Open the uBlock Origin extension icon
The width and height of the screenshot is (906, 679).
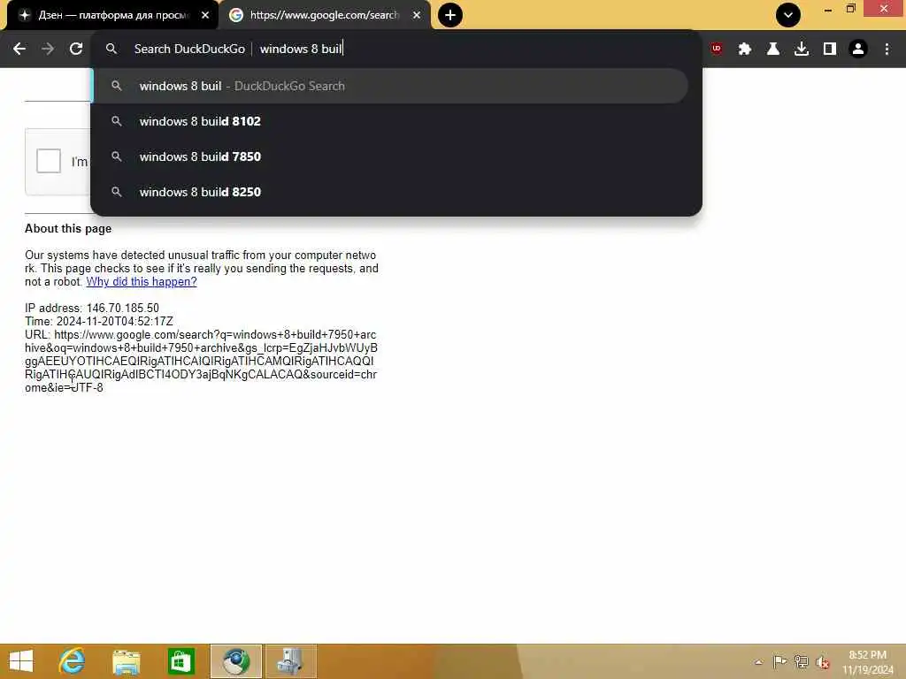pyautogui.click(x=717, y=50)
